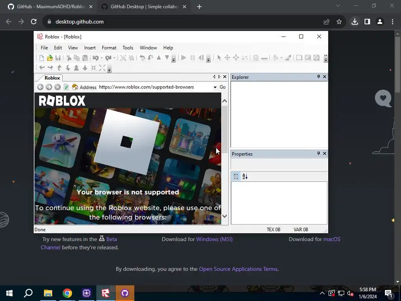Select the arrow pointer tool
The width and height of the screenshot is (401, 301).
pyautogui.click(x=219, y=58)
